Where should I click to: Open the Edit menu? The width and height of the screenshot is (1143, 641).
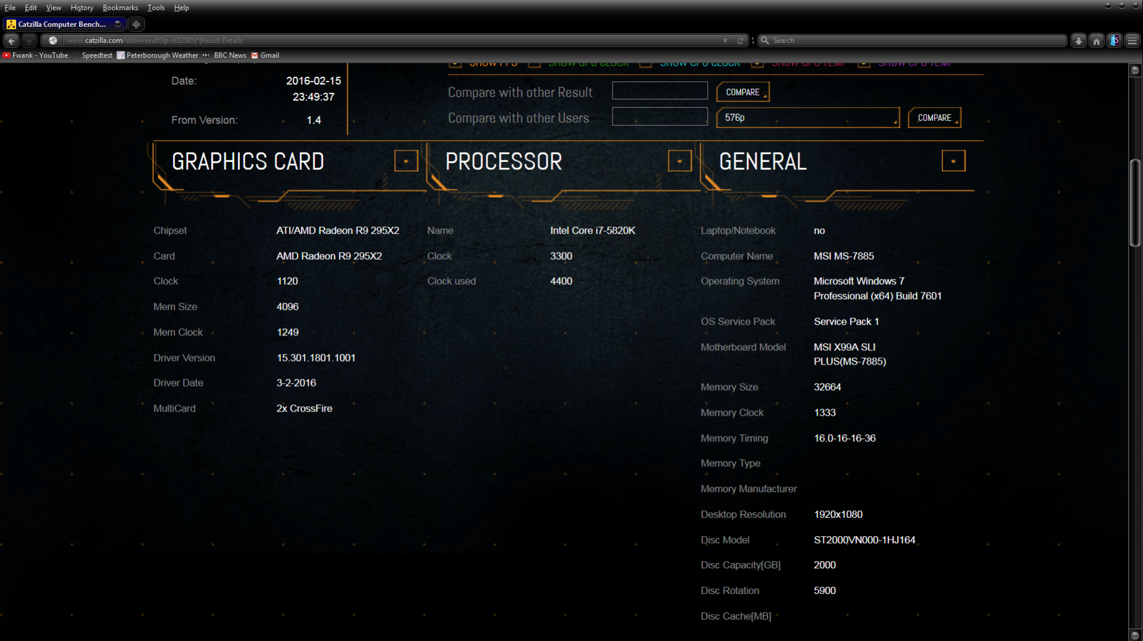coord(31,8)
